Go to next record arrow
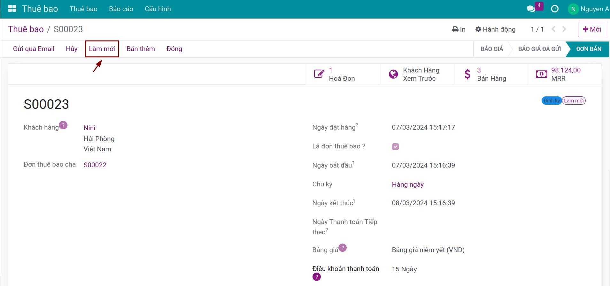The height and width of the screenshot is (286, 610). (x=564, y=29)
